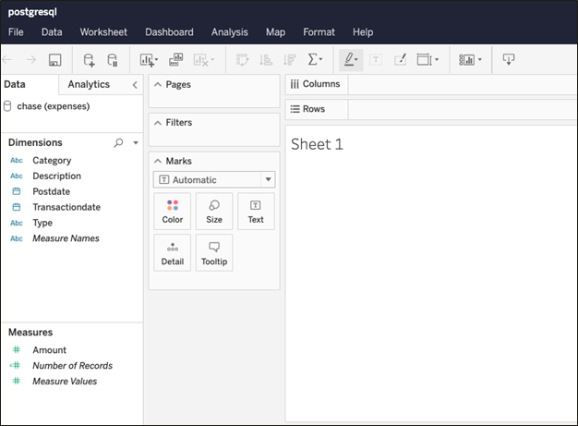Viewport: 578px width, 426px height.
Task: Click the Show Me chart icon
Action: click(469, 60)
